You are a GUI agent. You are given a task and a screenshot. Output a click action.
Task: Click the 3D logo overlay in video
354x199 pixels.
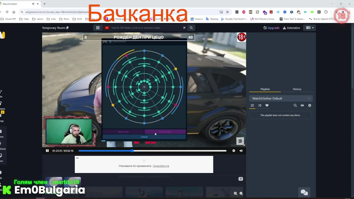point(240,141)
